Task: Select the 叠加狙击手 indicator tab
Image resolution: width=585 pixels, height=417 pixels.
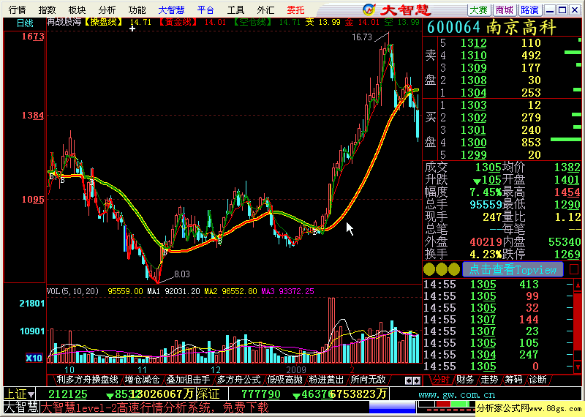Action: click(x=188, y=380)
